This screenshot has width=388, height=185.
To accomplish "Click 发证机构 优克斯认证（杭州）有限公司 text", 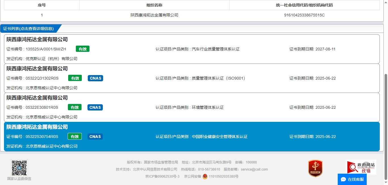I will [x=42, y=59].
